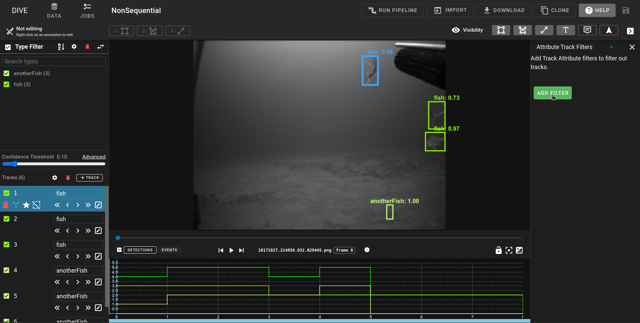Open Type Filter settings gear
The width and height of the screenshot is (640, 323).
pyautogui.click(x=74, y=47)
